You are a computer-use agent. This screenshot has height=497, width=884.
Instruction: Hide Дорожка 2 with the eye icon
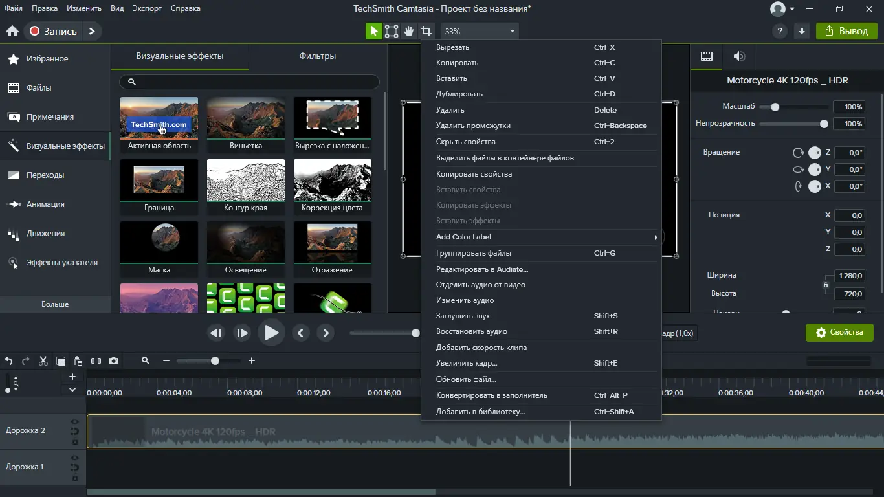pos(74,422)
